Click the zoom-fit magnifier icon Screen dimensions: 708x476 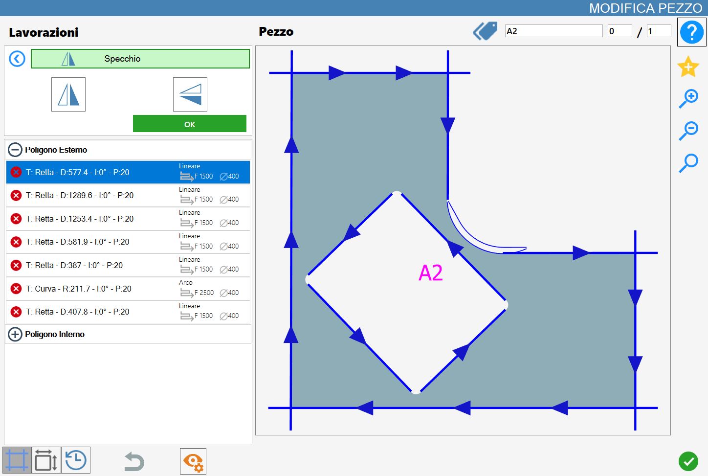click(x=688, y=163)
